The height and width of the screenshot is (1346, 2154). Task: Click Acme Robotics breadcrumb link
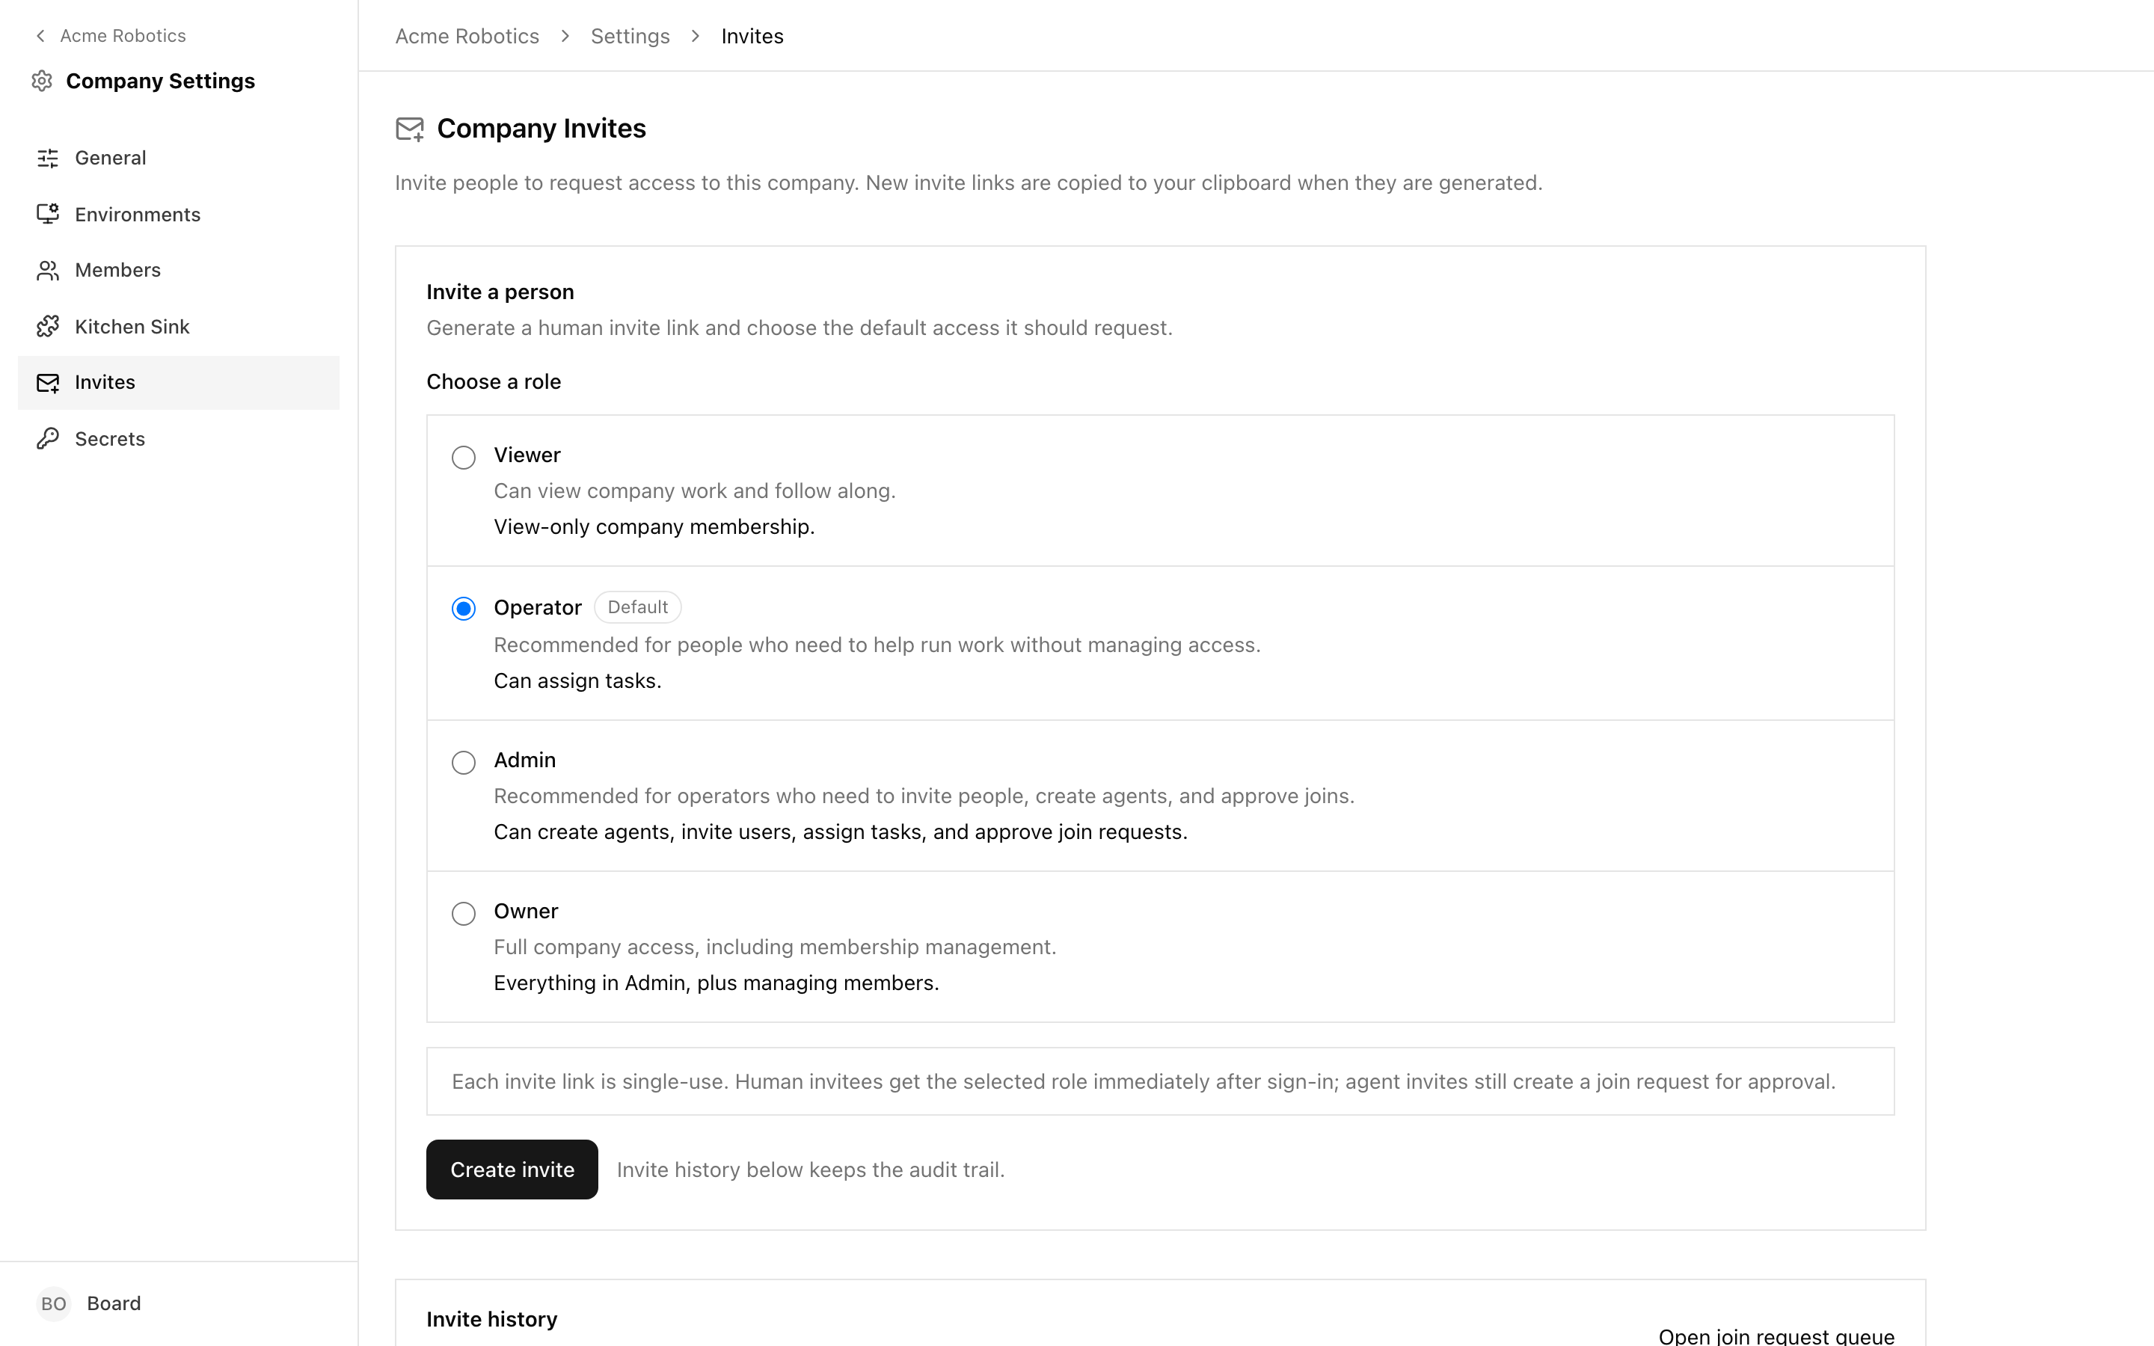467,37
